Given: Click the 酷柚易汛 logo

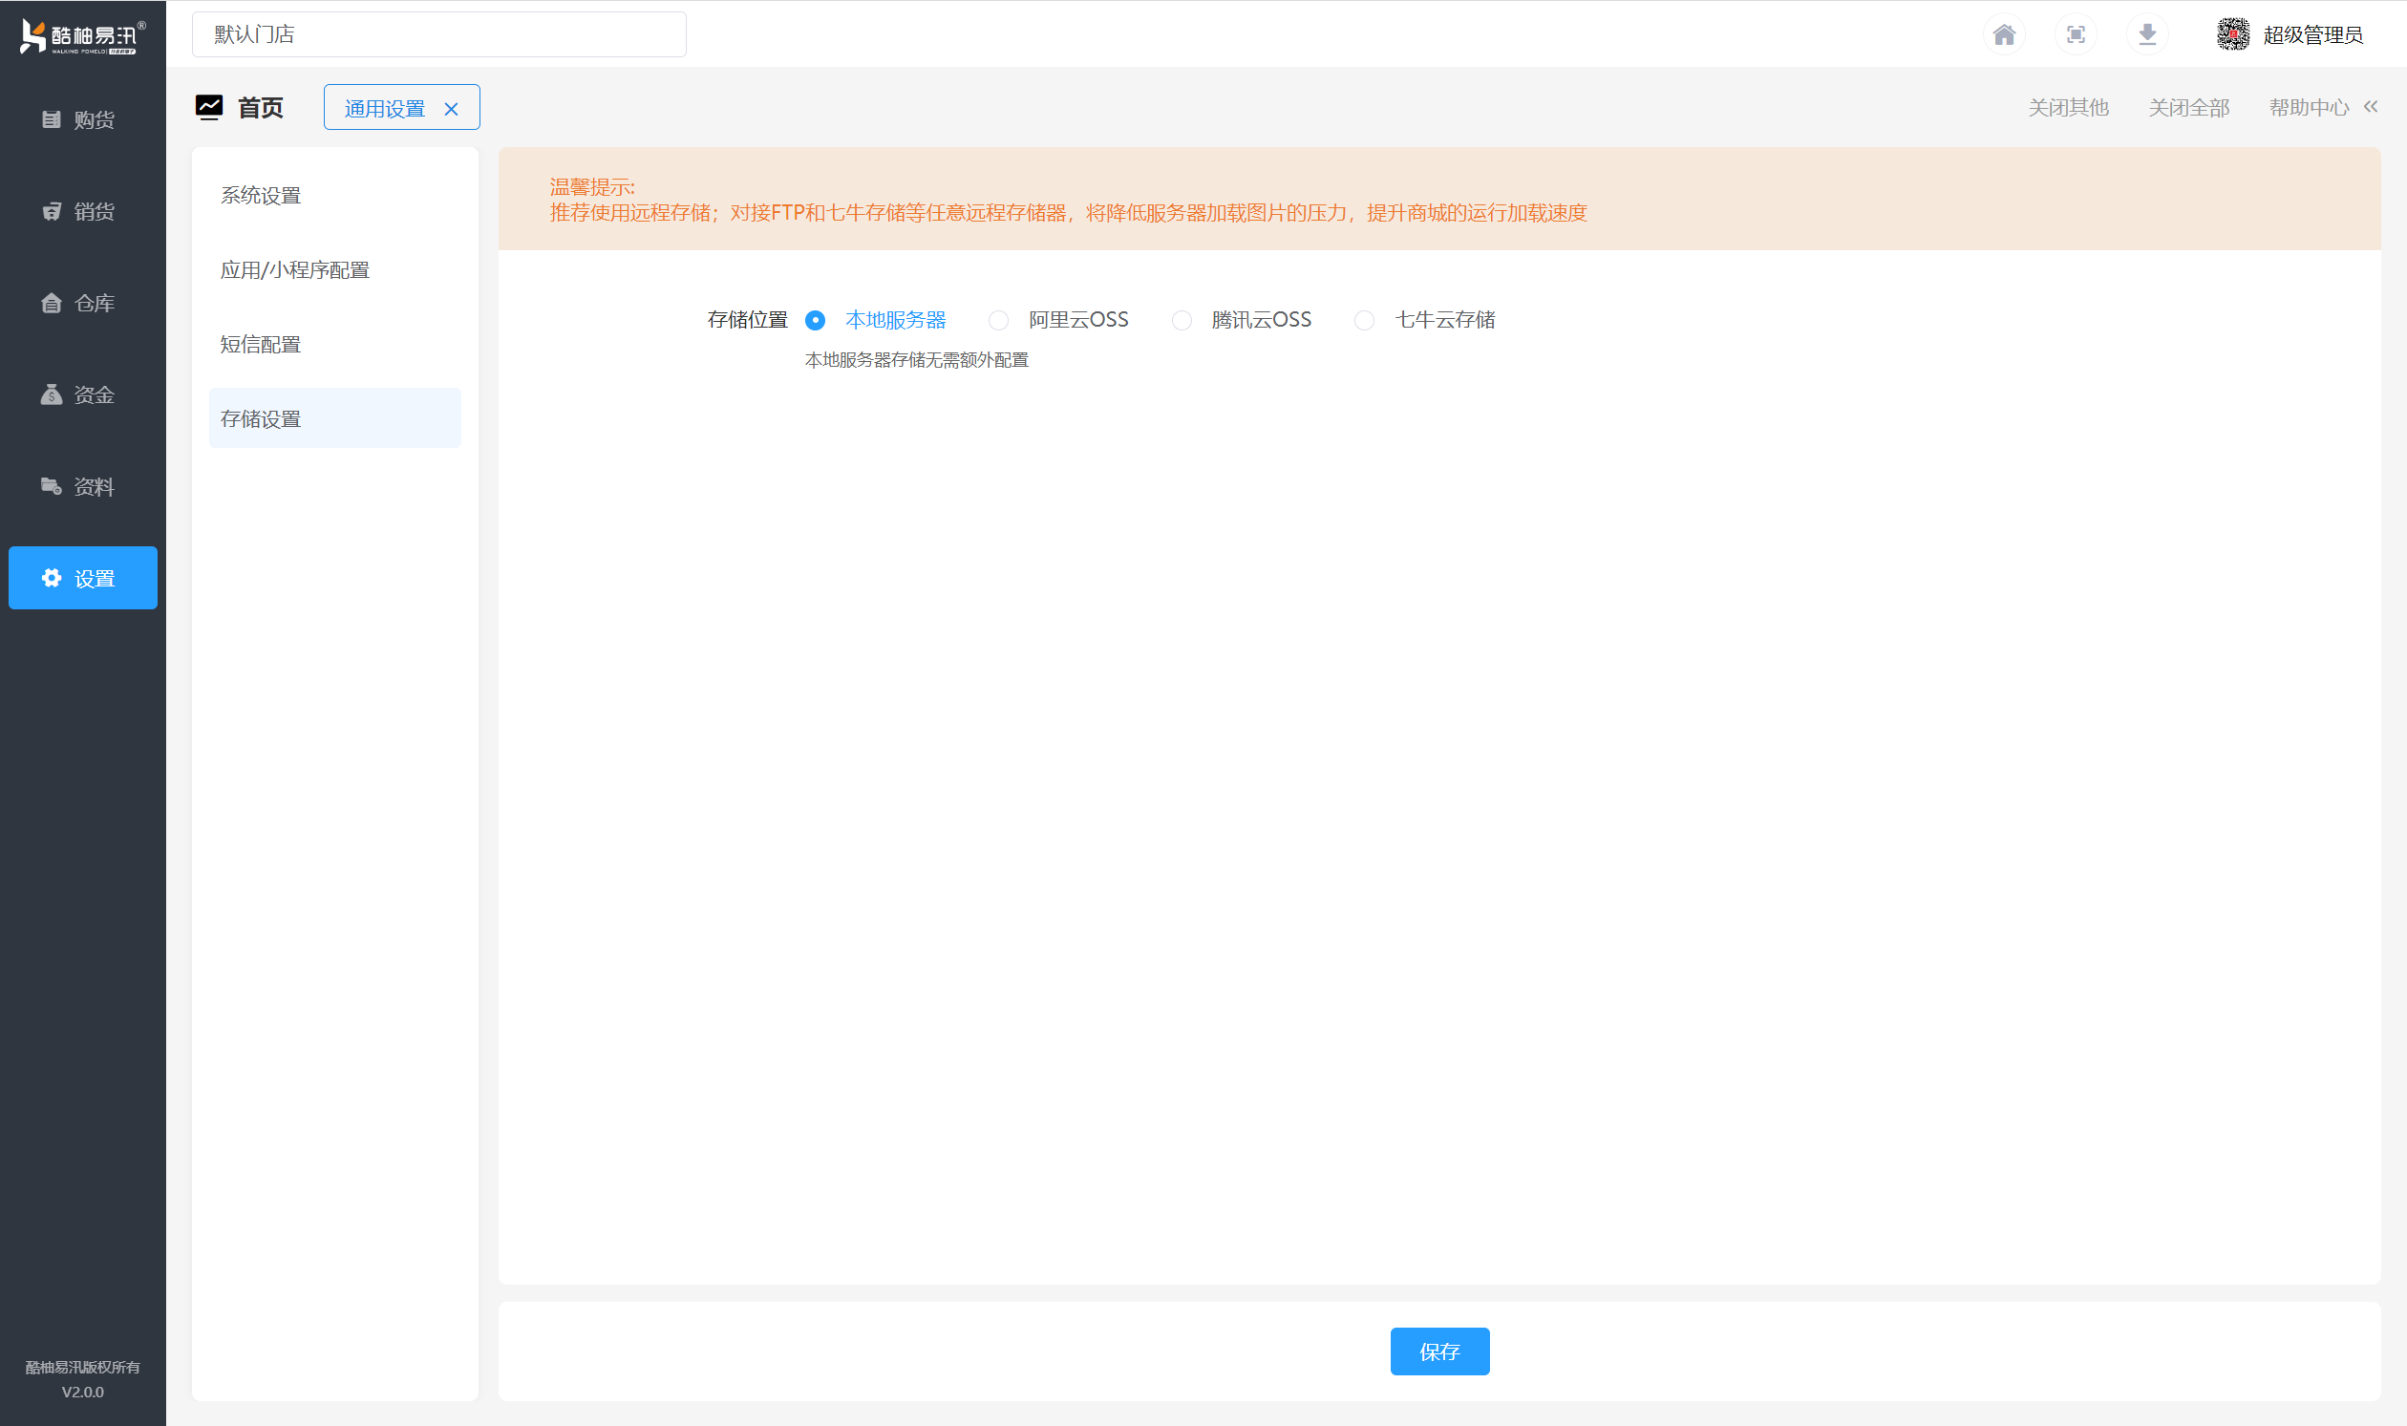Looking at the screenshot, I should [x=83, y=36].
